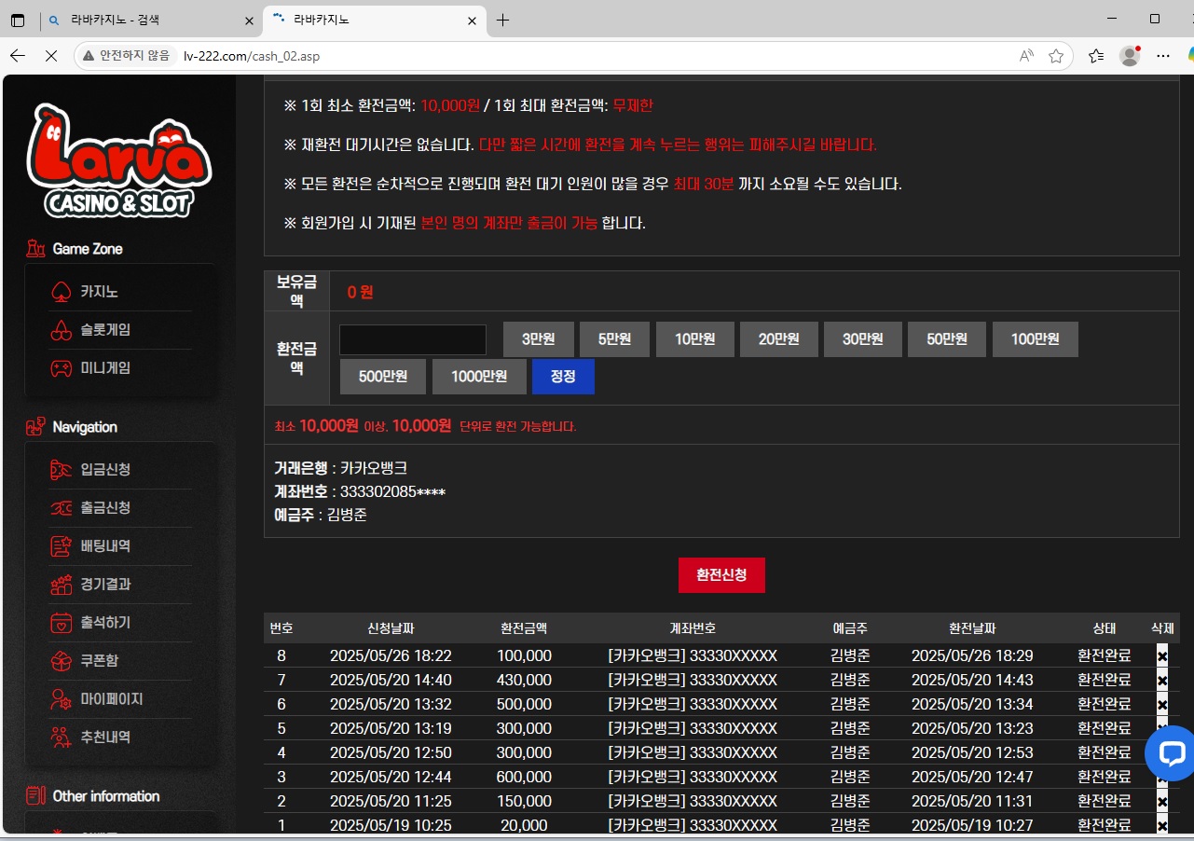Open the live chat bubble

[x=1170, y=753]
